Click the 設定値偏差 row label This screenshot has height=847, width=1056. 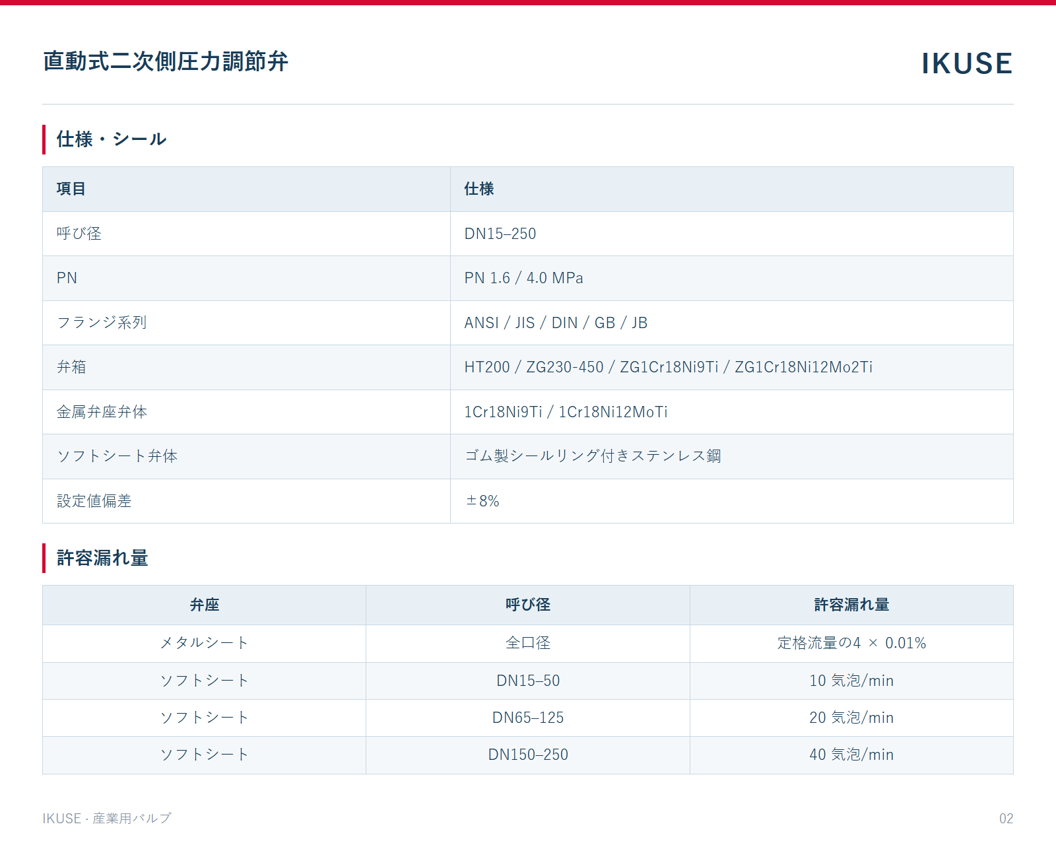(x=94, y=501)
